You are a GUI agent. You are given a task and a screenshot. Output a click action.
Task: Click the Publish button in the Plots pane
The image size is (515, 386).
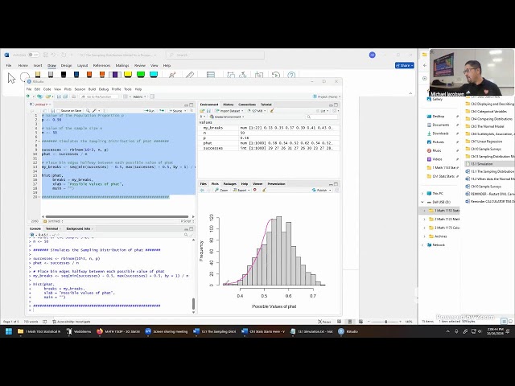tap(321, 190)
